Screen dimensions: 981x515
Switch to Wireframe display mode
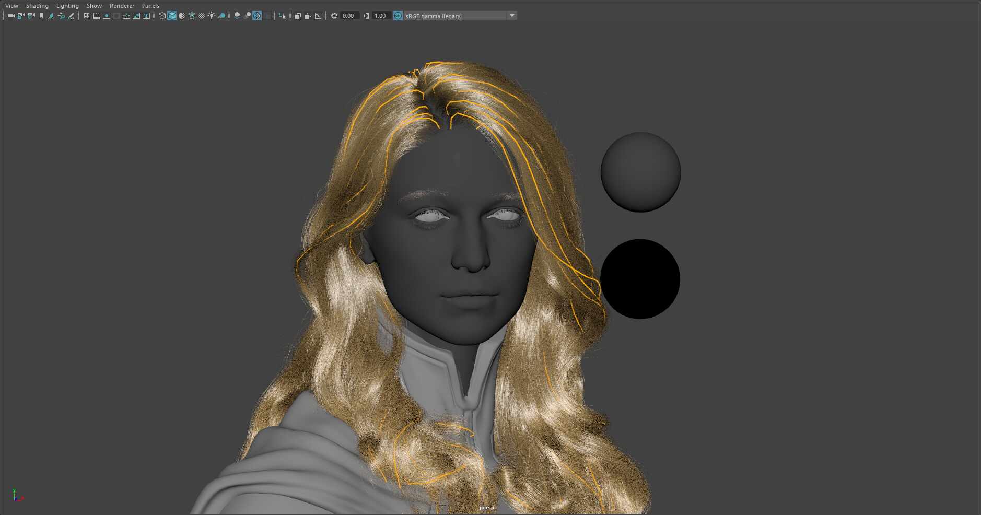(162, 16)
